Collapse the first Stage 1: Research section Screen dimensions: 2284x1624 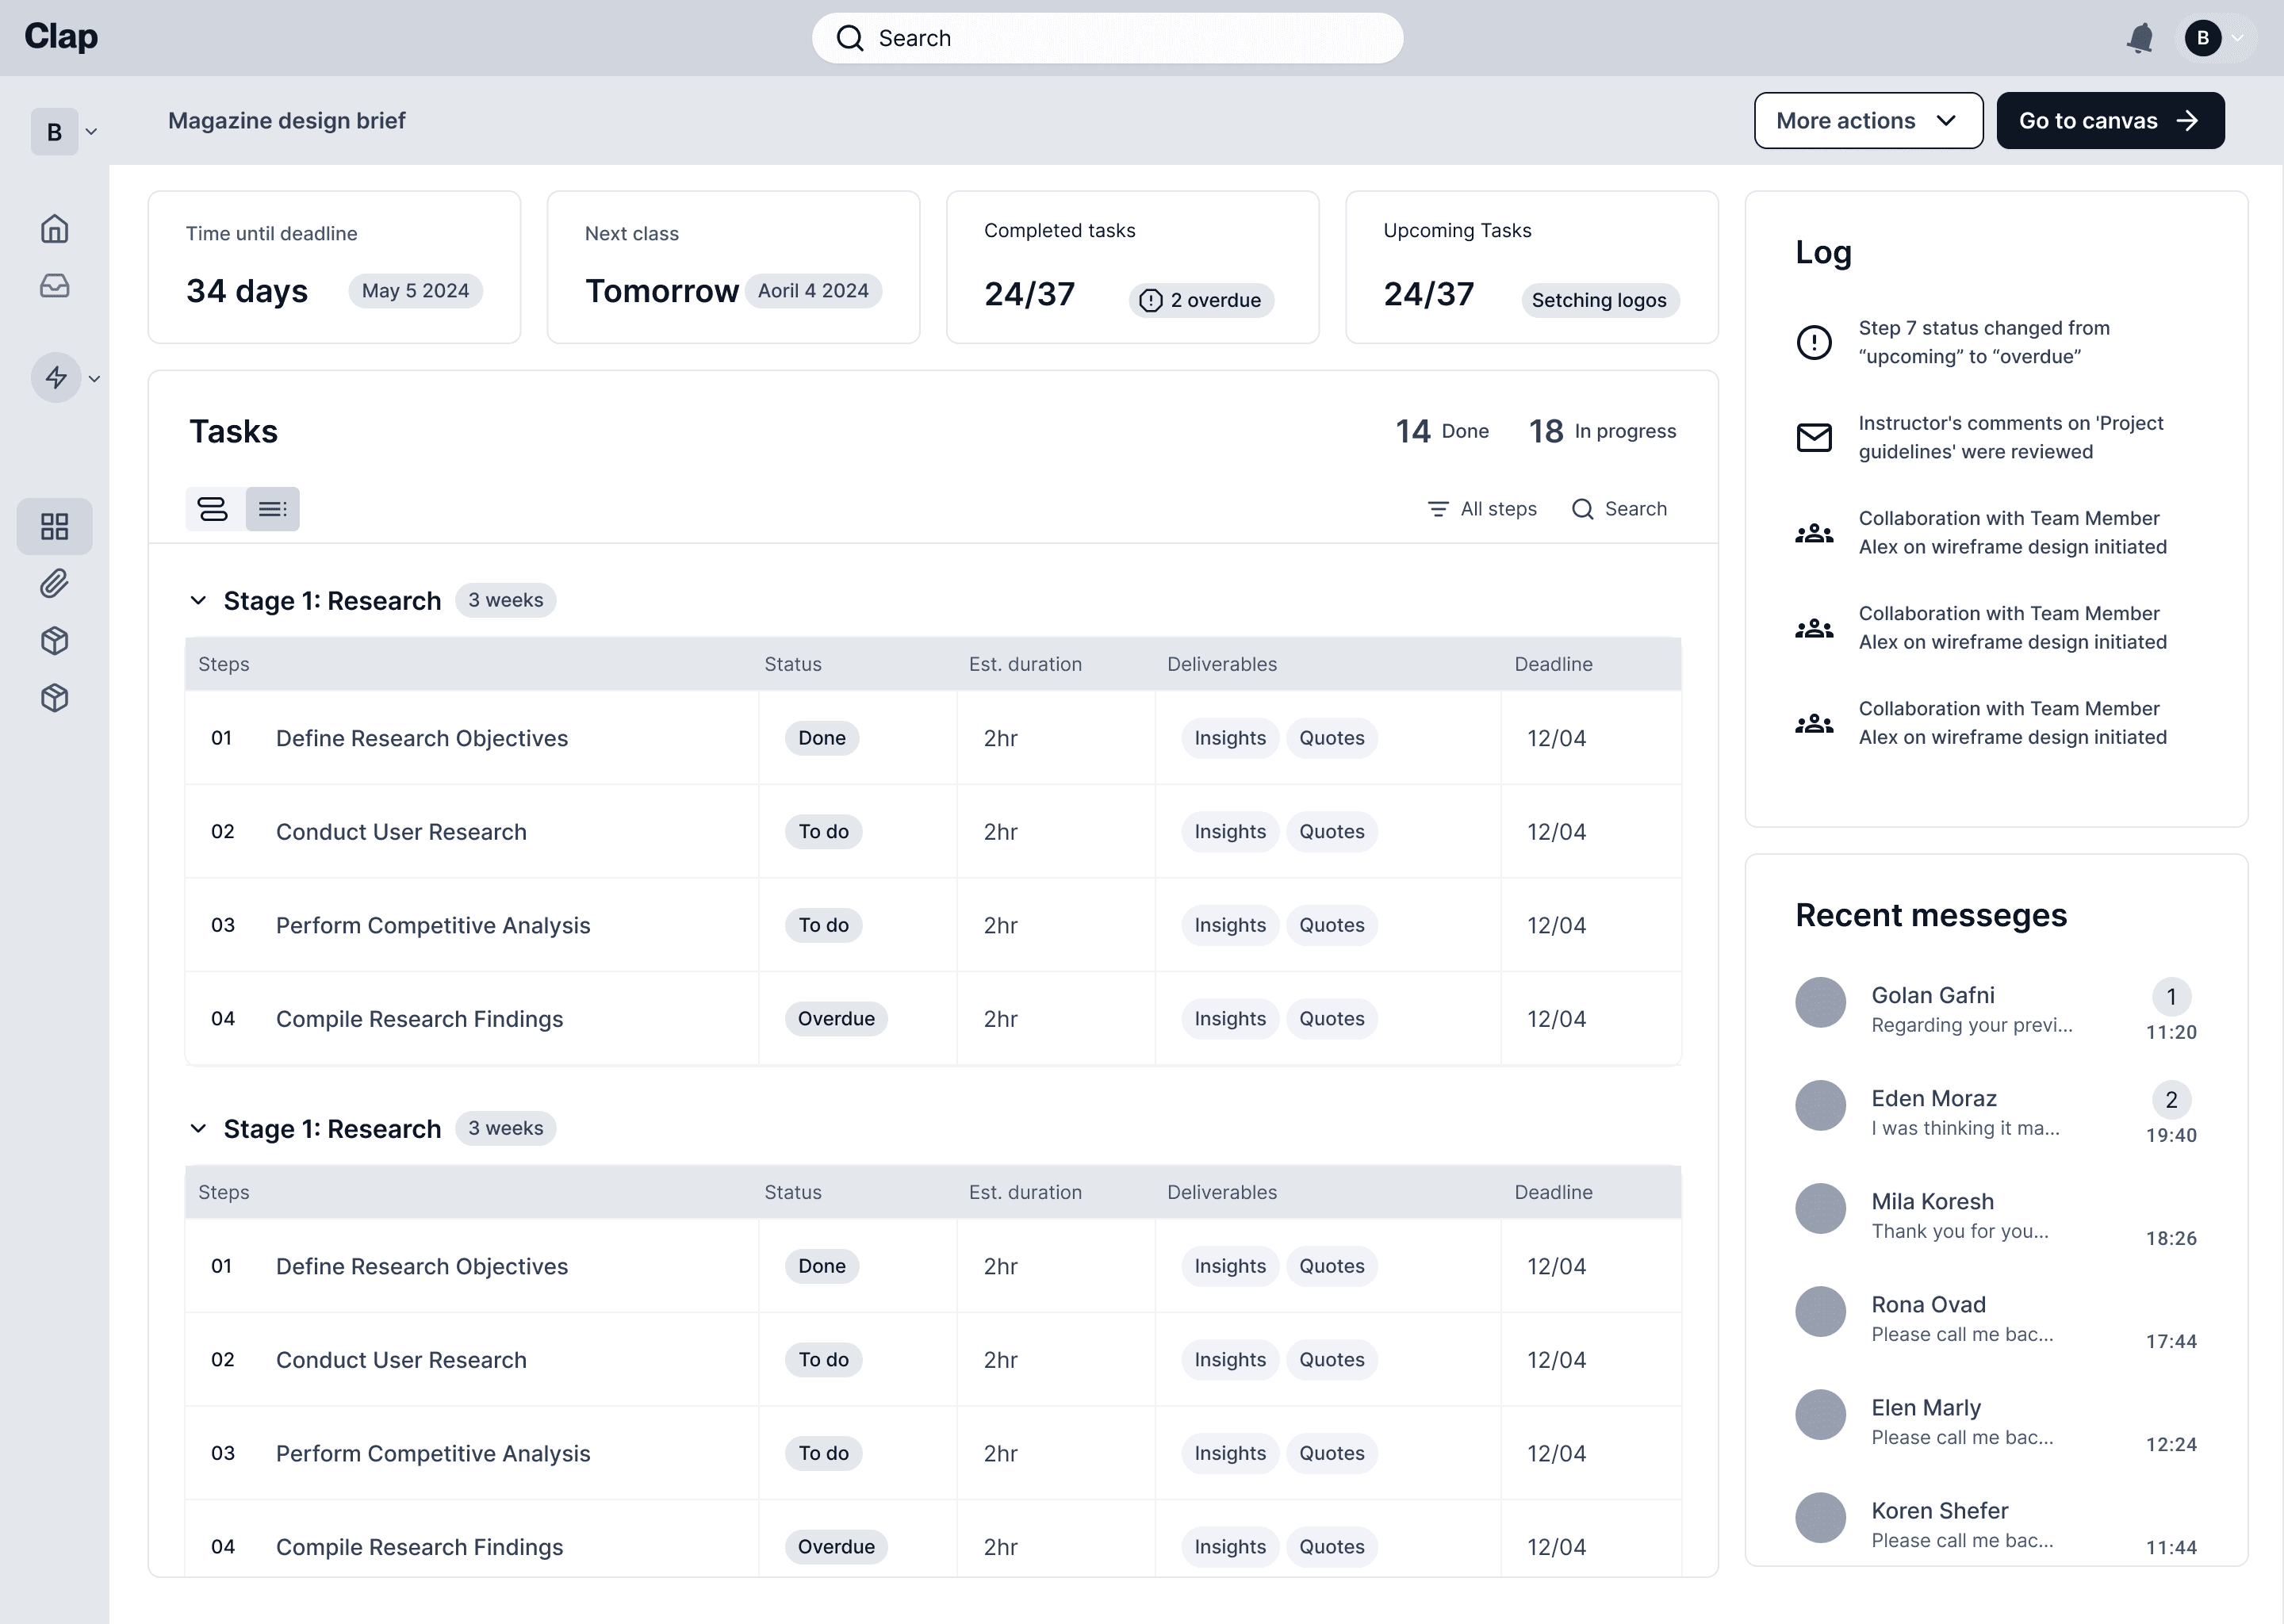[198, 600]
